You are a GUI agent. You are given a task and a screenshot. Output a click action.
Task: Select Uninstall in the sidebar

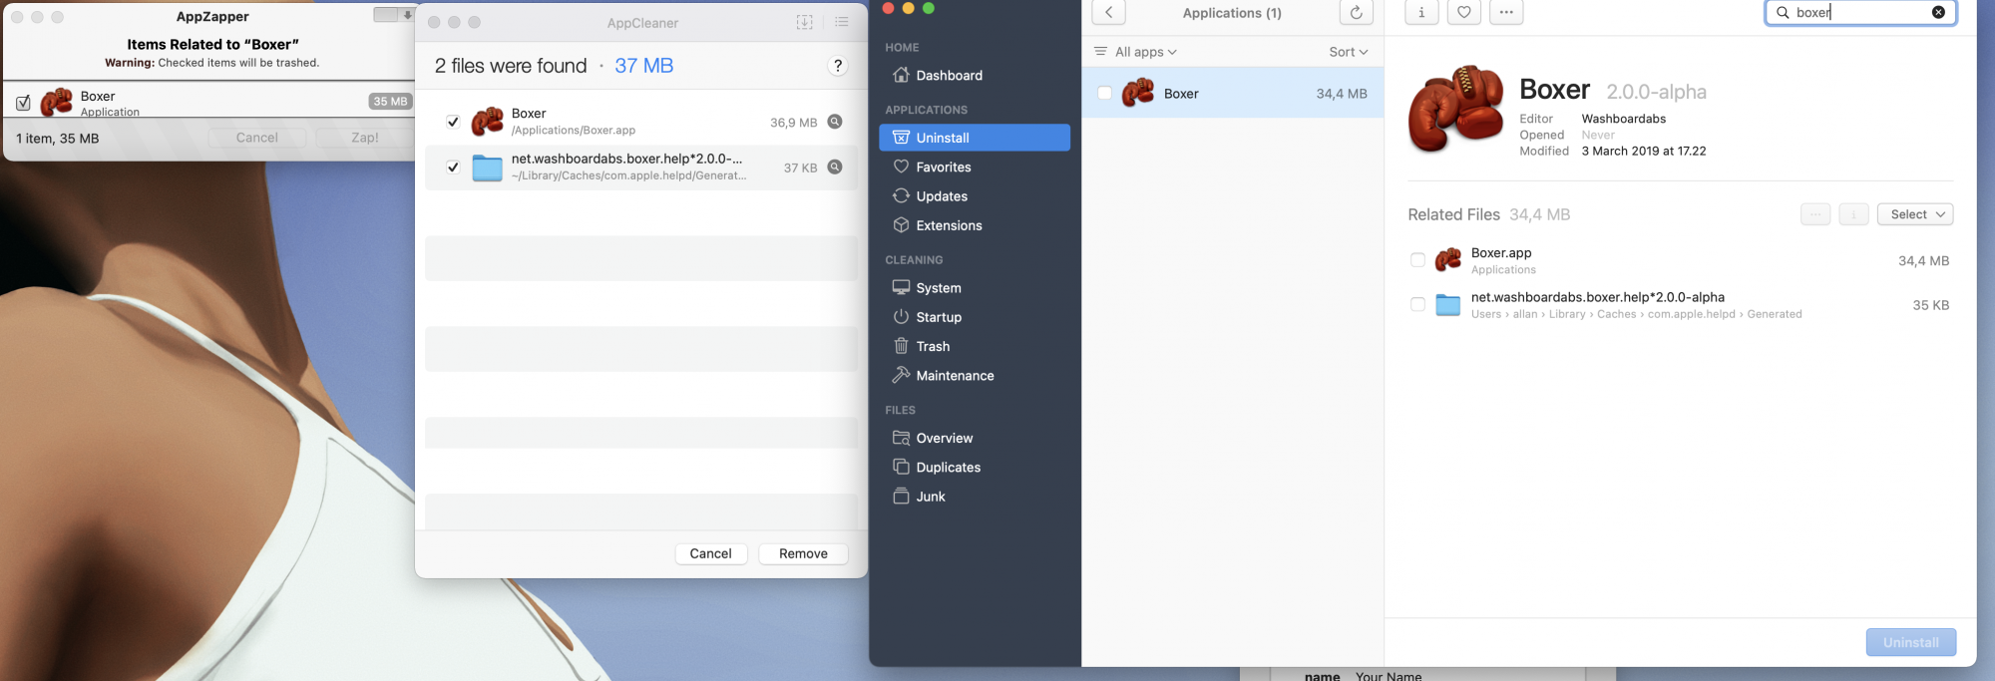(x=975, y=138)
